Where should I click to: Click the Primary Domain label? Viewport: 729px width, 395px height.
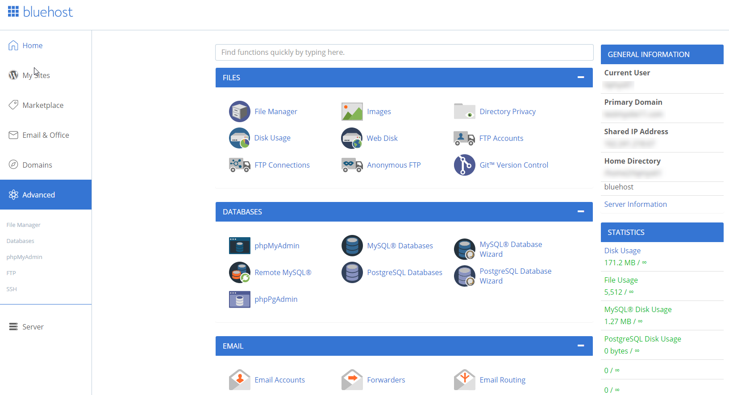tap(633, 102)
